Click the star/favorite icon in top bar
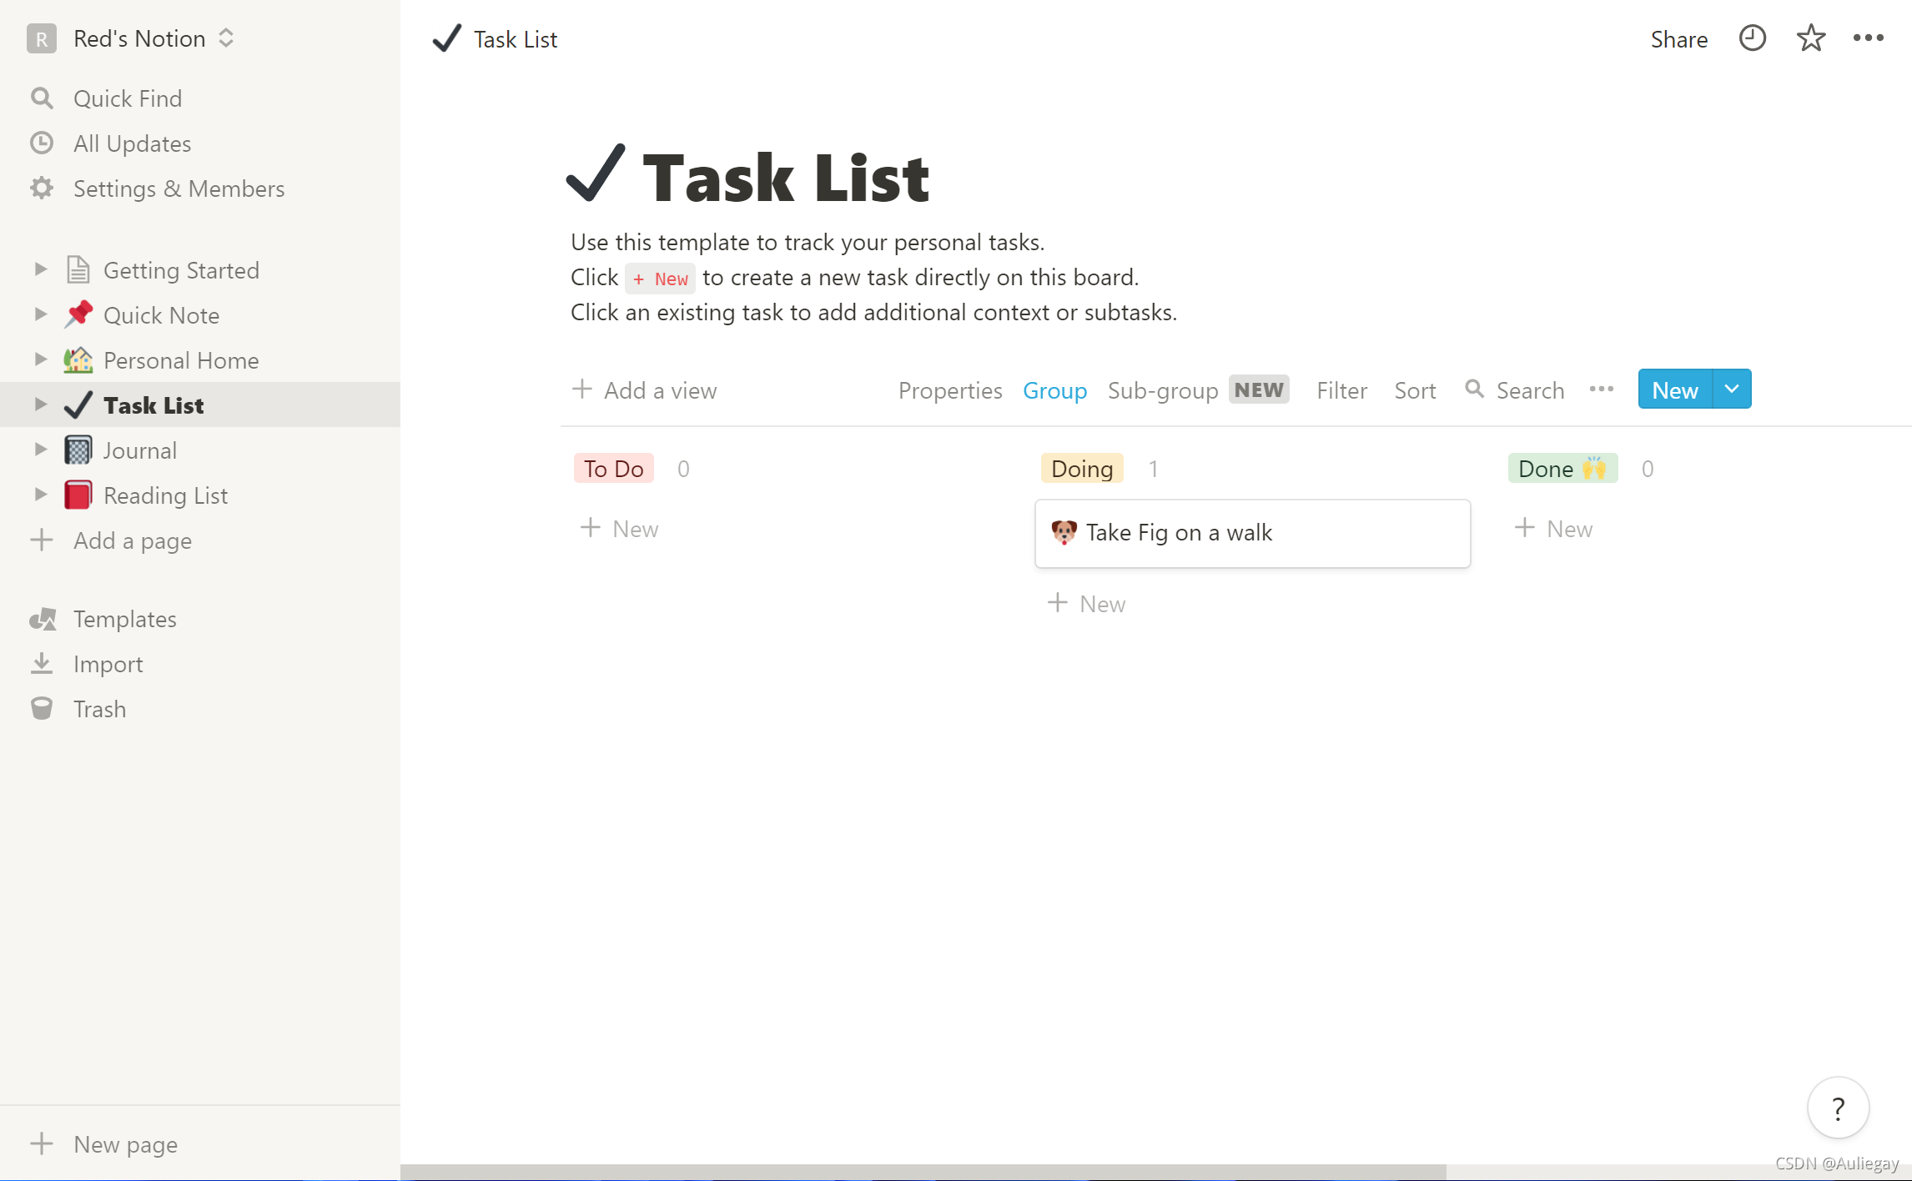1912x1181 pixels. click(1809, 38)
